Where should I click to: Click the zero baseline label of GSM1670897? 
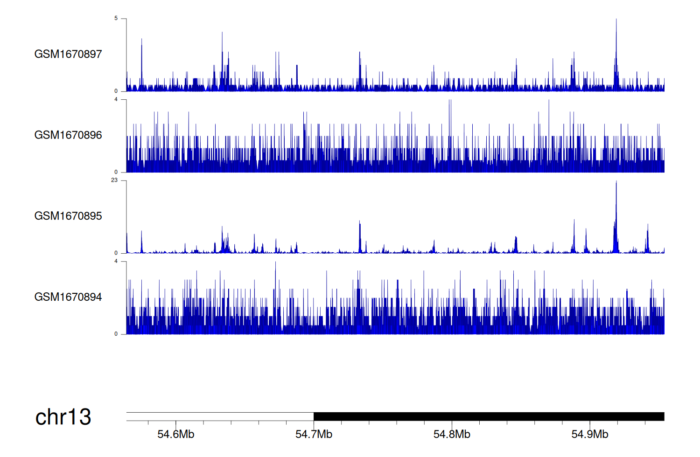pos(116,91)
